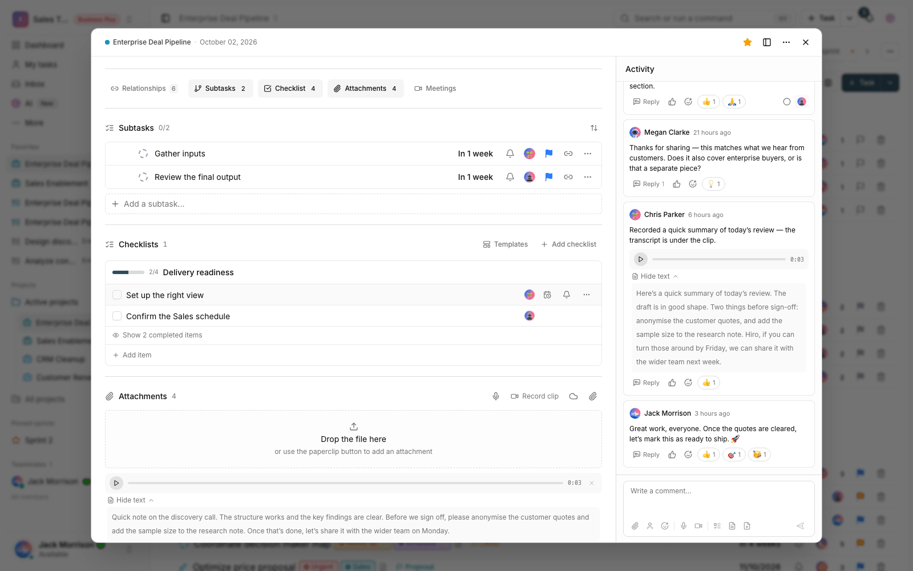Screen dimensions: 913x571
Task: Switch to the Subtasks tab
Action: click(220, 89)
